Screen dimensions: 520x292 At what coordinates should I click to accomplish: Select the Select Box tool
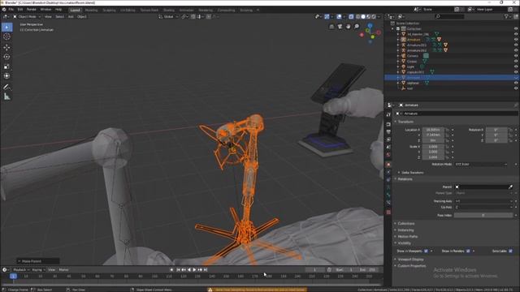pyautogui.click(x=7, y=27)
